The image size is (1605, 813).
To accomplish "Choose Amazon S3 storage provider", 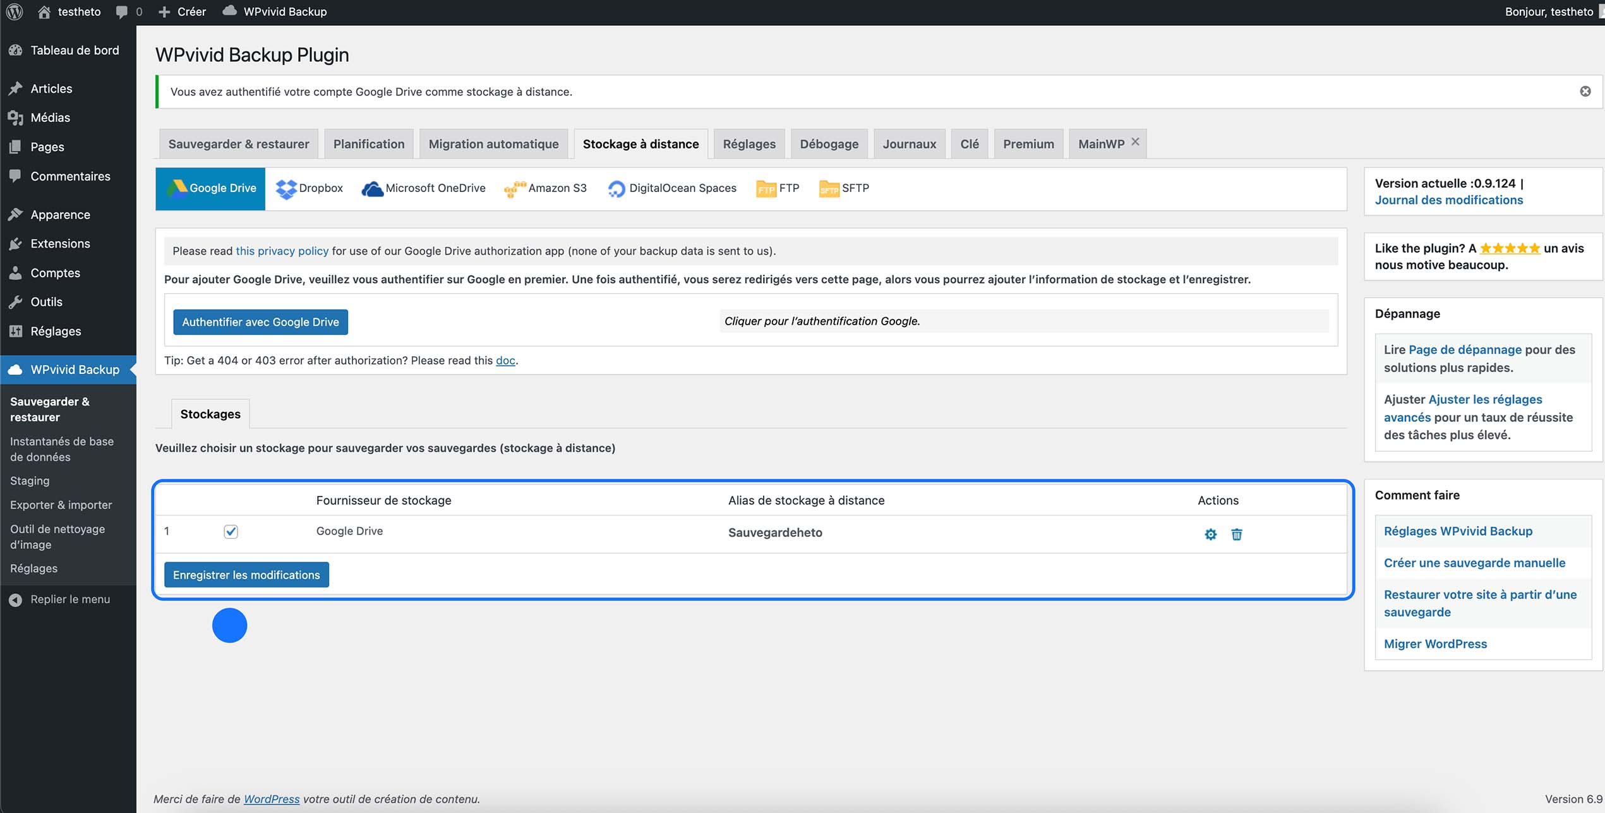I will 546,188.
